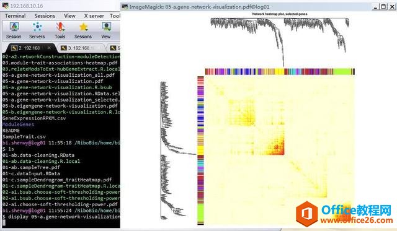Click the MobaXterm app icon in title bar
The height and width of the screenshot is (231, 397).
pyautogui.click(x=5, y=6)
